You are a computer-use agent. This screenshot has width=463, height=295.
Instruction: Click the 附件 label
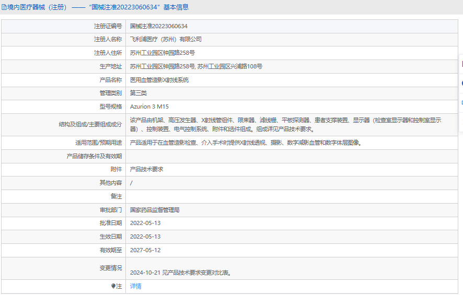117,169
